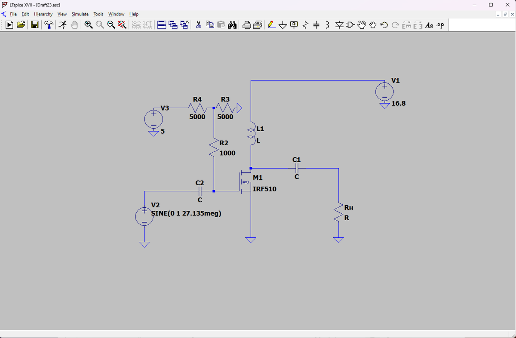Select the draw Wire pencil tool

point(272,25)
